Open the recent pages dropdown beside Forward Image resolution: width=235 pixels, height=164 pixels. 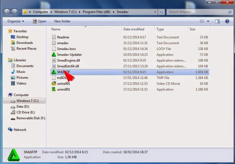pyautogui.click(x=20, y=12)
